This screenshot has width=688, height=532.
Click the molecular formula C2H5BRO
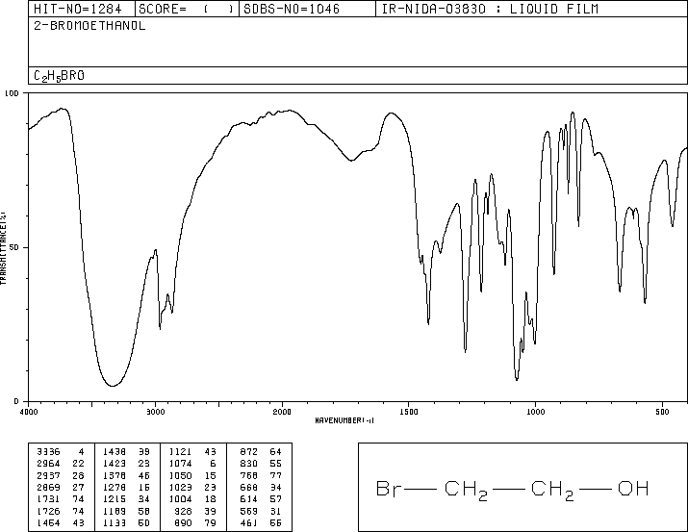point(60,76)
